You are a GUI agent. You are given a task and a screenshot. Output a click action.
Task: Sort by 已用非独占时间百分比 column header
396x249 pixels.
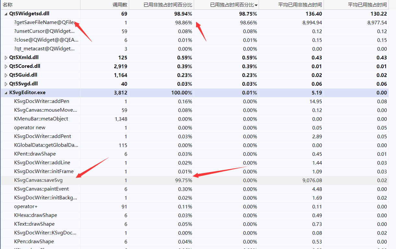click(x=162, y=5)
